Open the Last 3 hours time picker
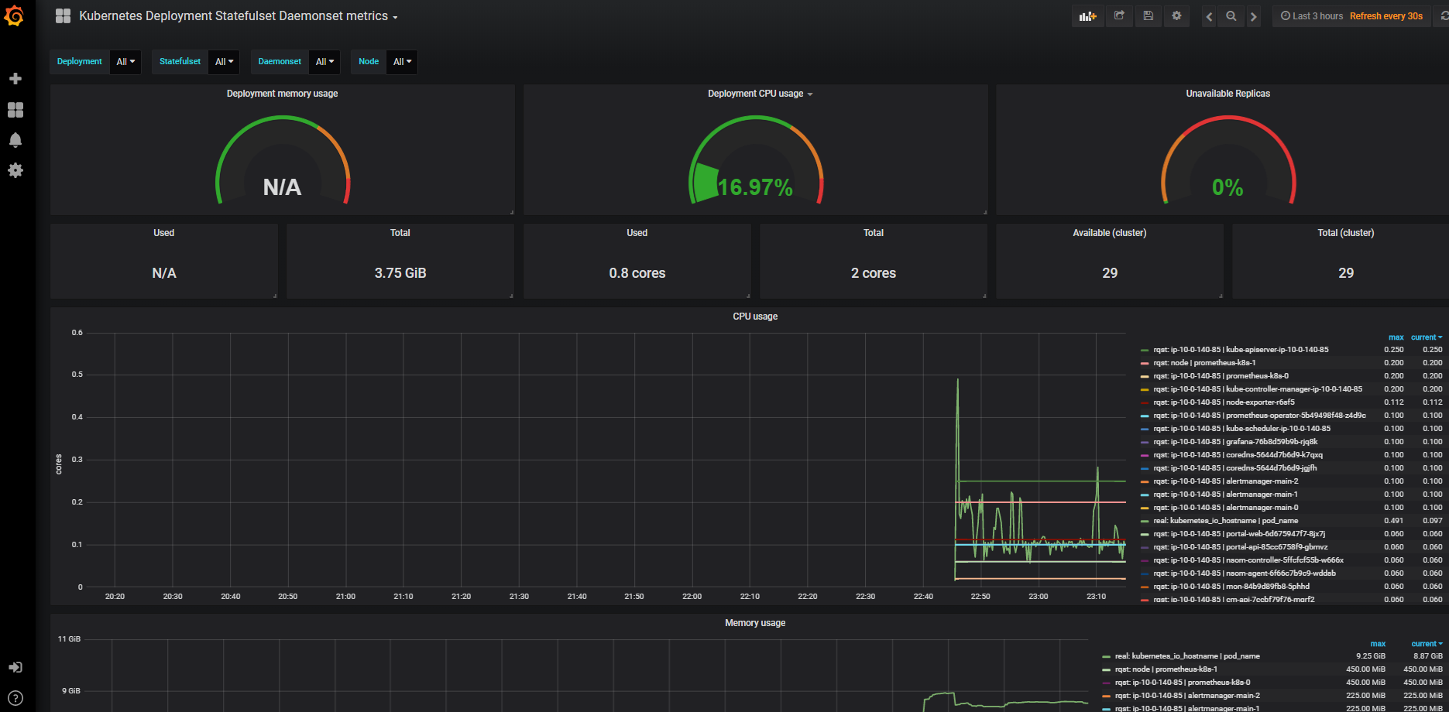 [1312, 16]
